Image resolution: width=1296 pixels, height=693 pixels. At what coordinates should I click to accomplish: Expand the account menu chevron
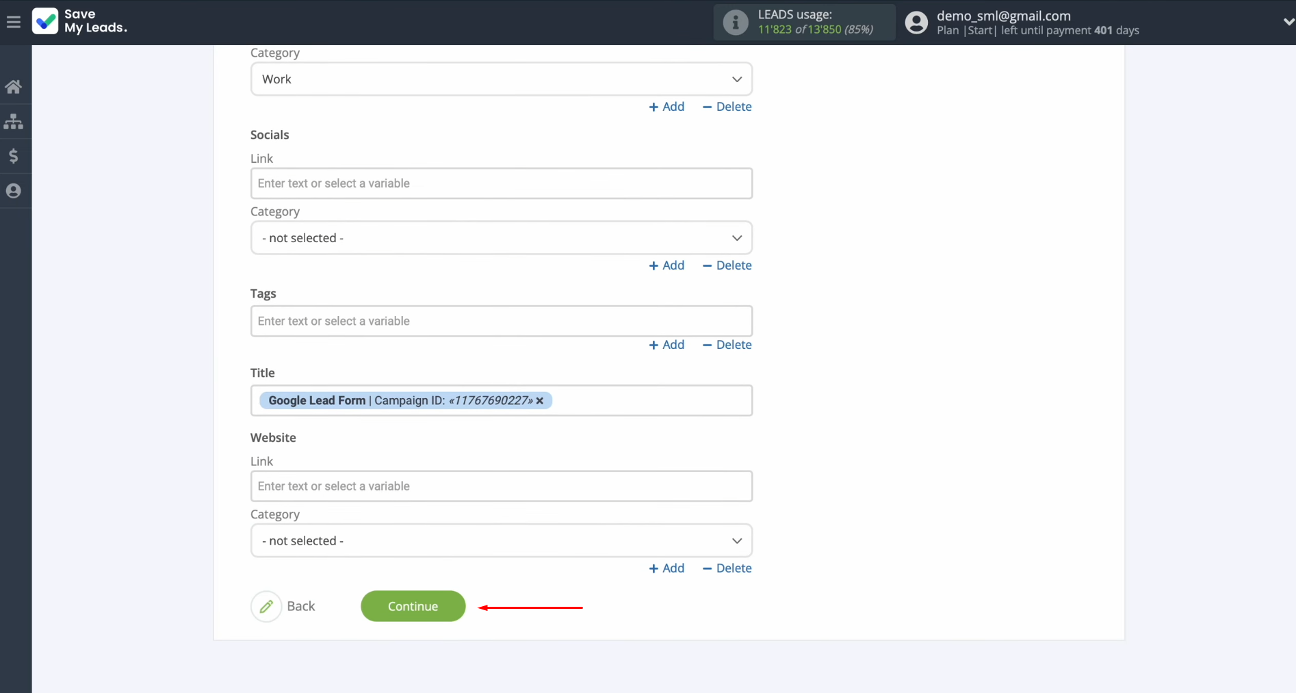click(1288, 22)
